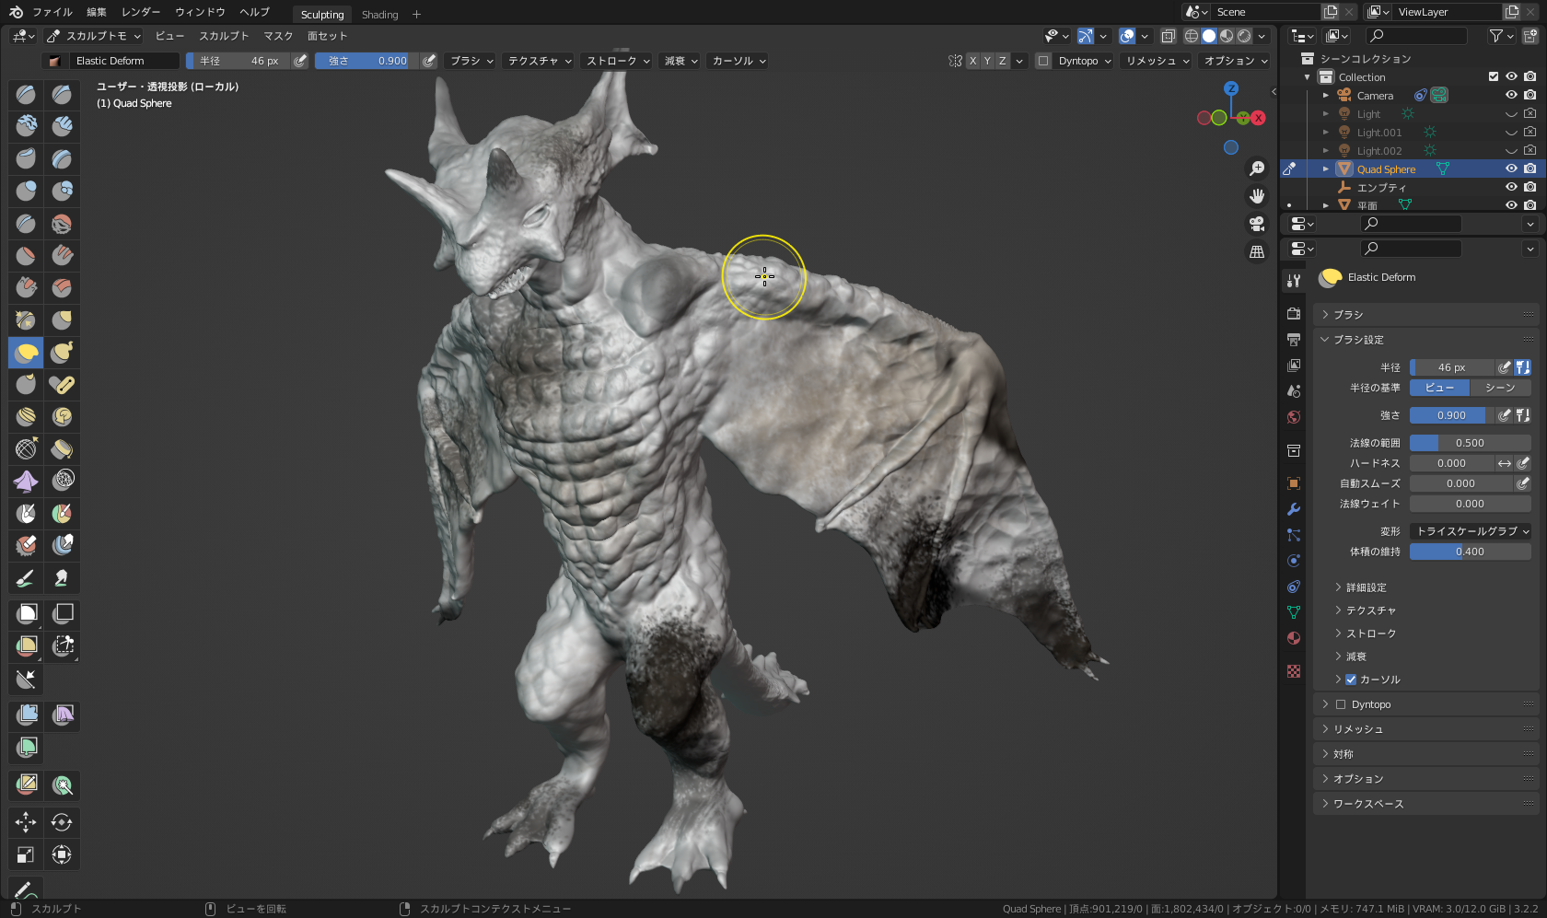Open the レンダー menu
The image size is (1547, 918).
click(140, 12)
